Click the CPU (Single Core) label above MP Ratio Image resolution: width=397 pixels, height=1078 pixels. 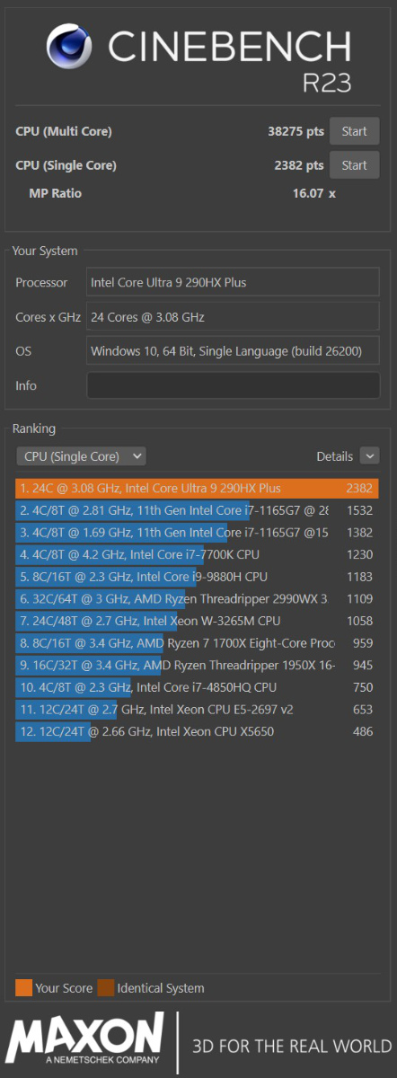coord(66,166)
